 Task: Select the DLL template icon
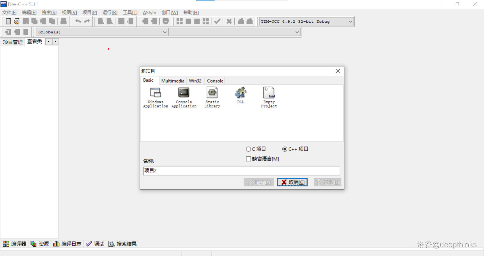pos(240,95)
